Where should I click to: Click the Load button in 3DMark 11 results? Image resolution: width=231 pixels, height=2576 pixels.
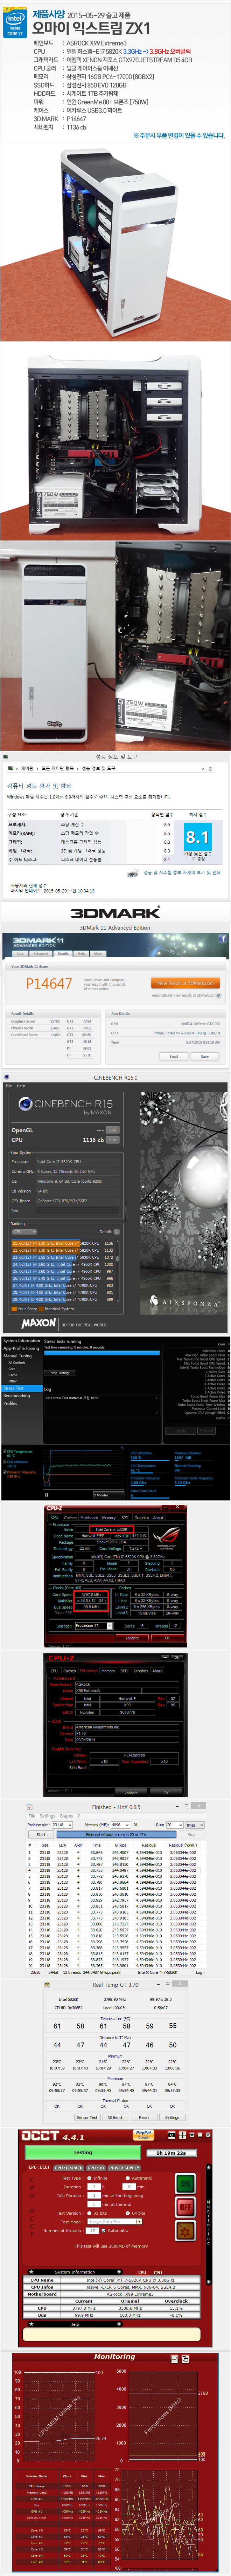click(x=174, y=1056)
